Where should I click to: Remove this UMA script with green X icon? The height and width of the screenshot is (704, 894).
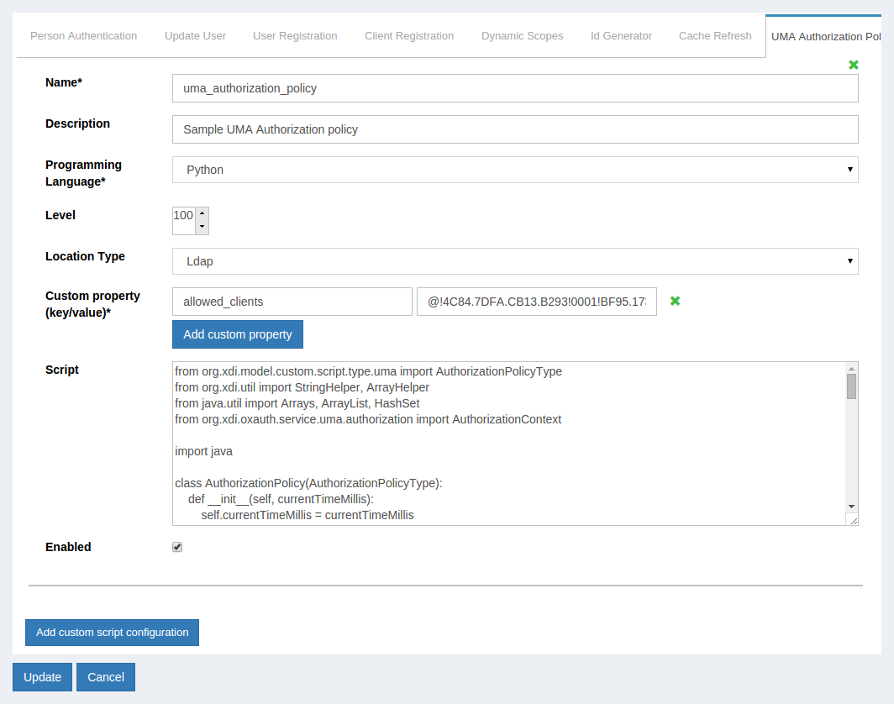click(x=854, y=65)
